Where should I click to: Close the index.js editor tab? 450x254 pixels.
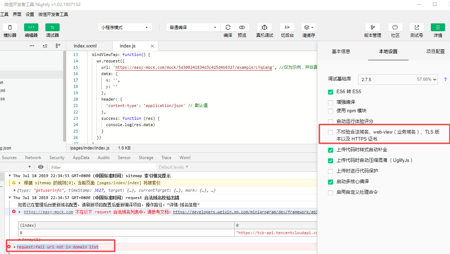pos(152,46)
